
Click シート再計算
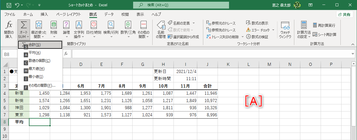pyautogui.click(x=324, y=35)
